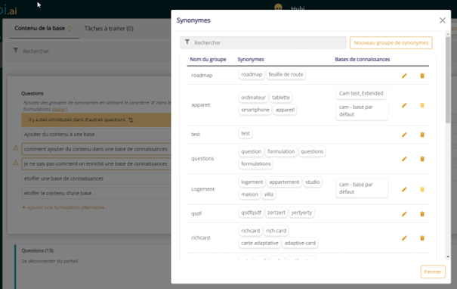
Task: Delete the qsdf synonym group
Action: (422, 214)
